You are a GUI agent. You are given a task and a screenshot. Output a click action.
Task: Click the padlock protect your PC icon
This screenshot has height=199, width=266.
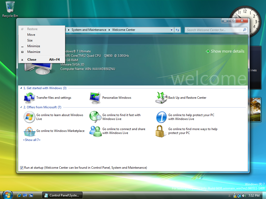point(161,131)
